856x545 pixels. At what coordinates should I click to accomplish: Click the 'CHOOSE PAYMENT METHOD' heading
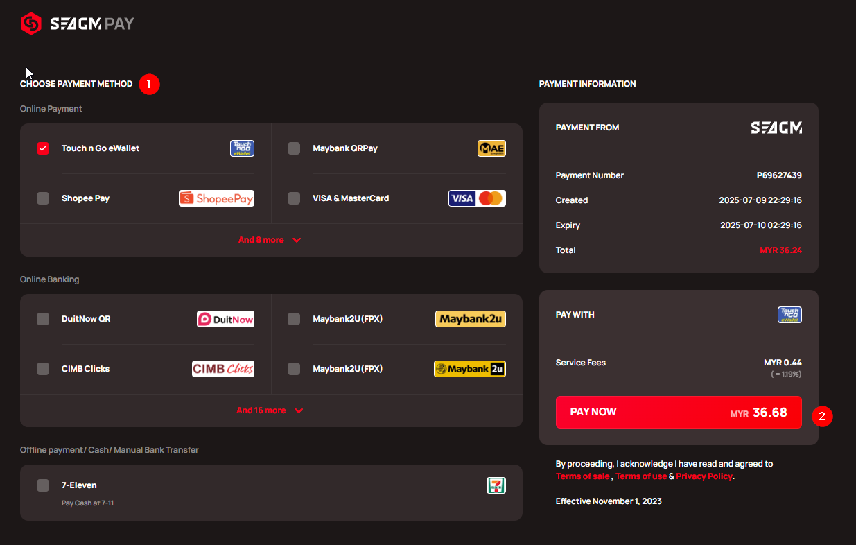click(x=76, y=84)
